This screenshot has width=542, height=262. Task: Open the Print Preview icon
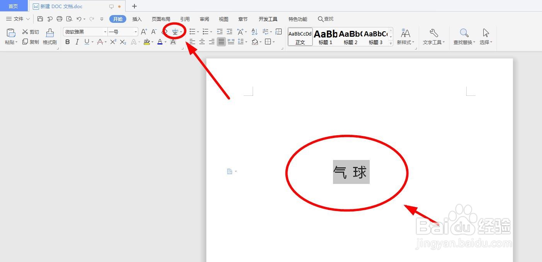coord(70,19)
